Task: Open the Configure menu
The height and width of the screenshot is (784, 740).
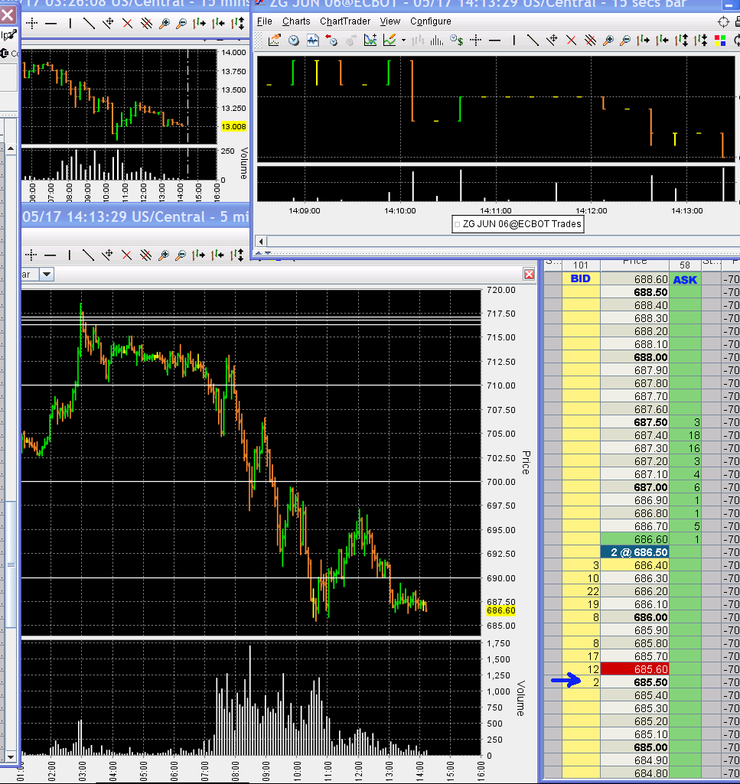Action: 430,21
